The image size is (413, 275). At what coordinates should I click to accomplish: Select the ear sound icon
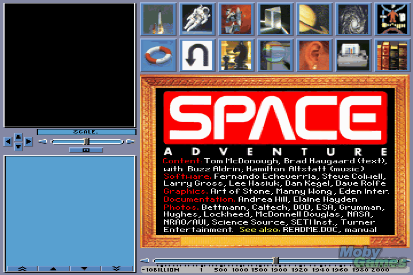(314, 55)
